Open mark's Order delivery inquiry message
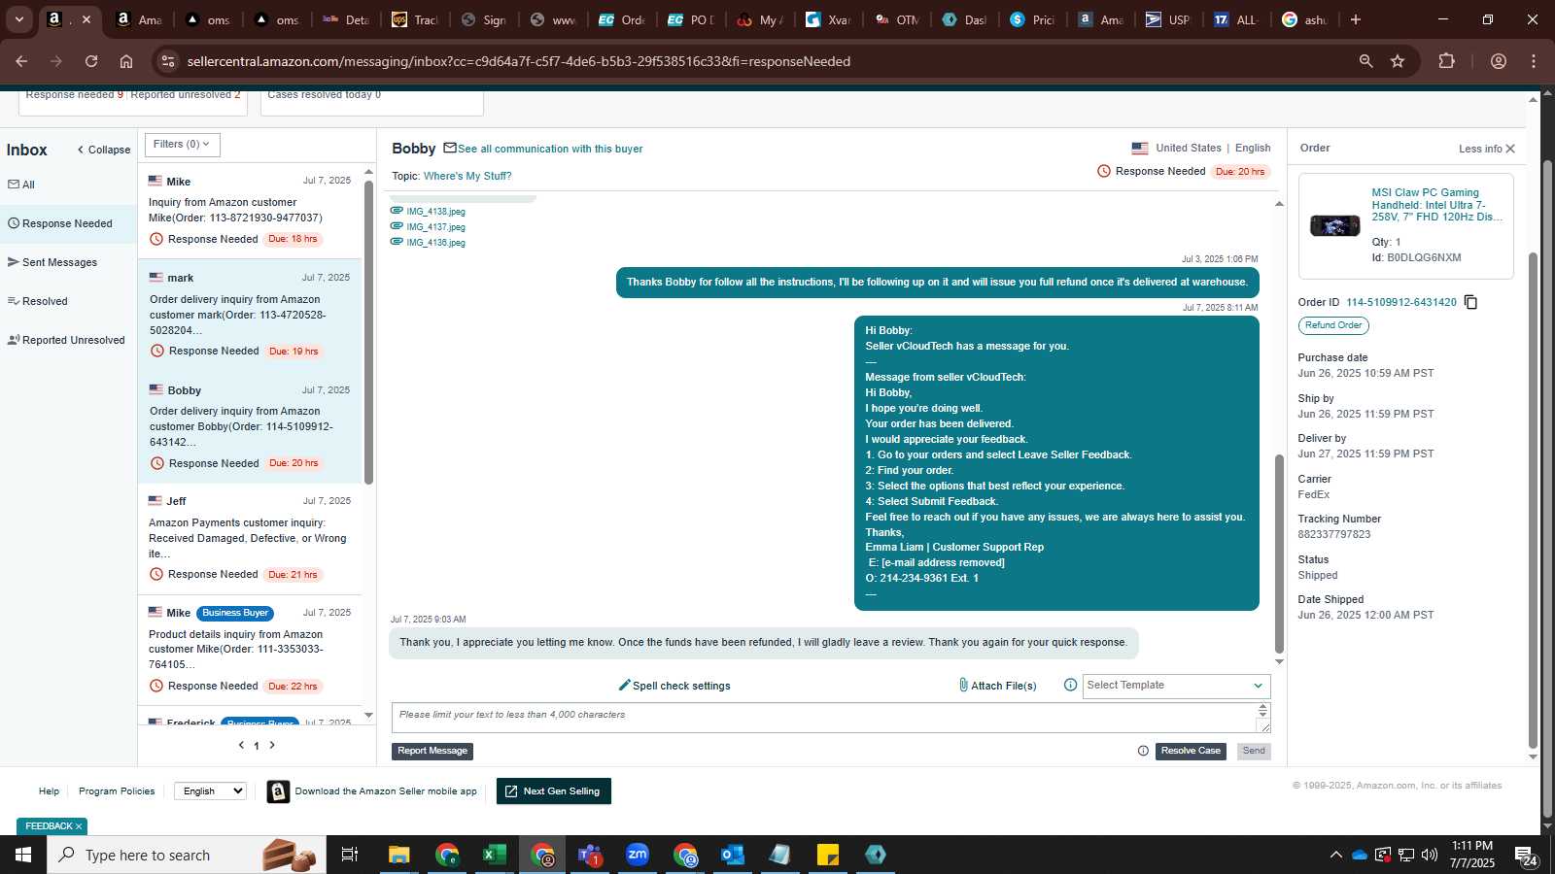The height and width of the screenshot is (874, 1555). pos(249,315)
